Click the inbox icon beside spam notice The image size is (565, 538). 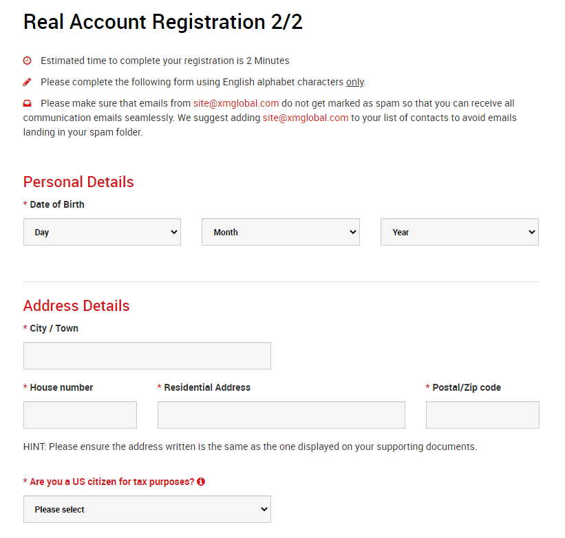point(28,103)
